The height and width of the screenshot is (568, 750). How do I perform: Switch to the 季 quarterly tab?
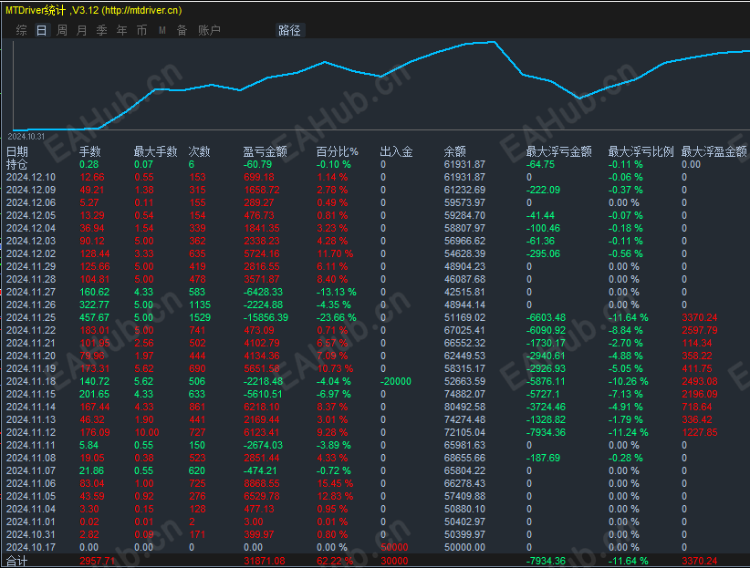(x=102, y=30)
